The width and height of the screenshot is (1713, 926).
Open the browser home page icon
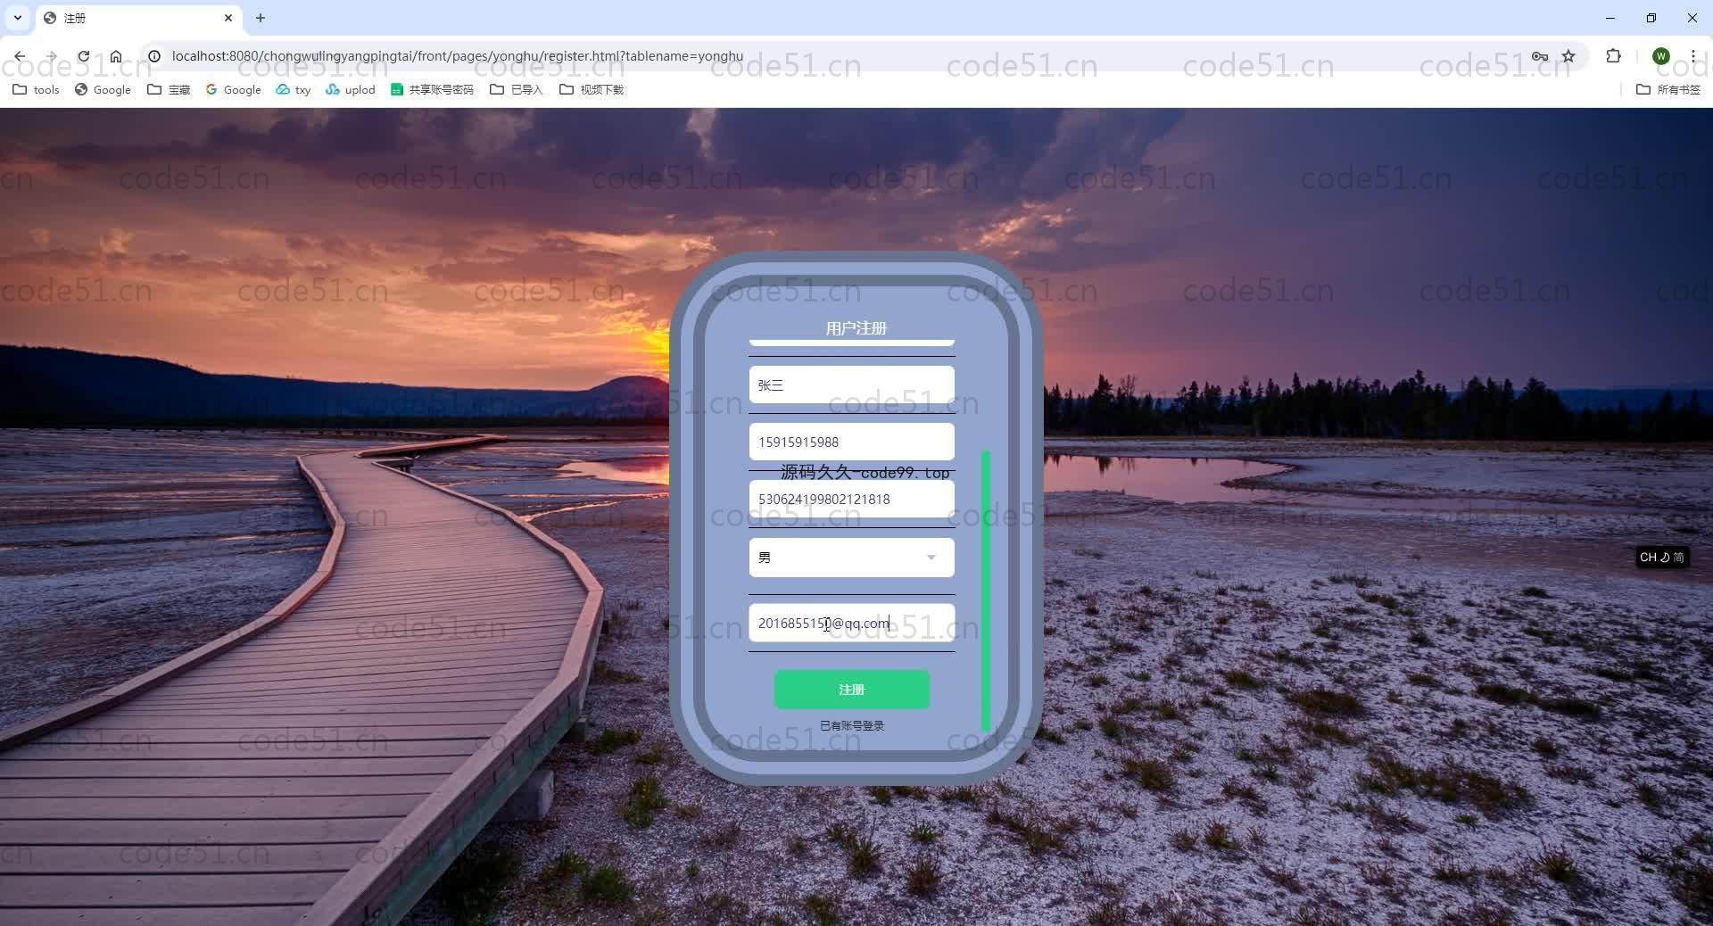pos(116,56)
